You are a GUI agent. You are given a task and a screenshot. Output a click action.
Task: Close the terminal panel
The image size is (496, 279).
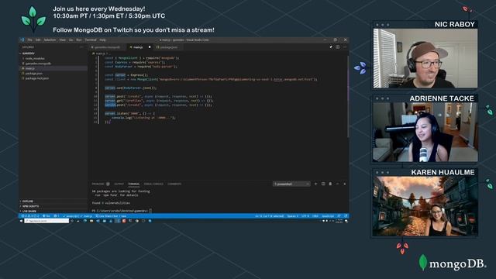click(345, 184)
